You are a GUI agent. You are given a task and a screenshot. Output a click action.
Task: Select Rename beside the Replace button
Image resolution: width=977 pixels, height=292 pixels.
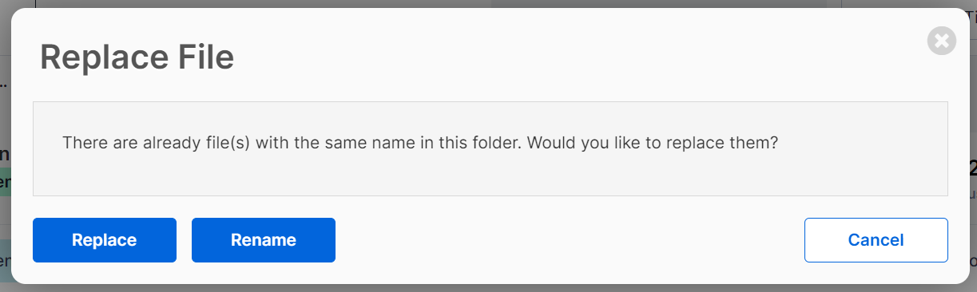coord(264,240)
